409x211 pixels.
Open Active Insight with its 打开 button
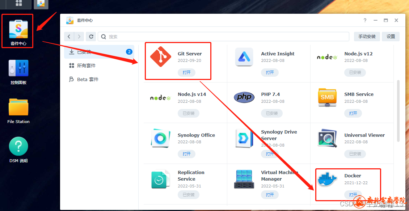coord(270,72)
